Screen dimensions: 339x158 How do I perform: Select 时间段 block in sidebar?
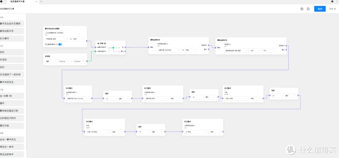(12, 60)
